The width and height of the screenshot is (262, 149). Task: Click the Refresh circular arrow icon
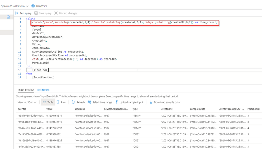(73, 102)
